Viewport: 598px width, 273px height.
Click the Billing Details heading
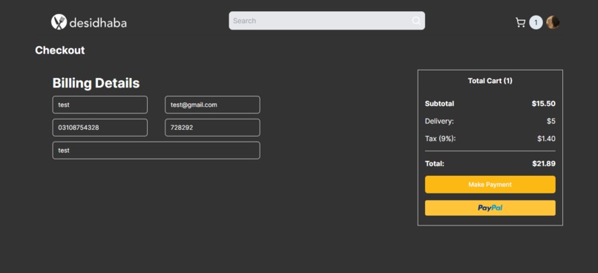point(96,84)
